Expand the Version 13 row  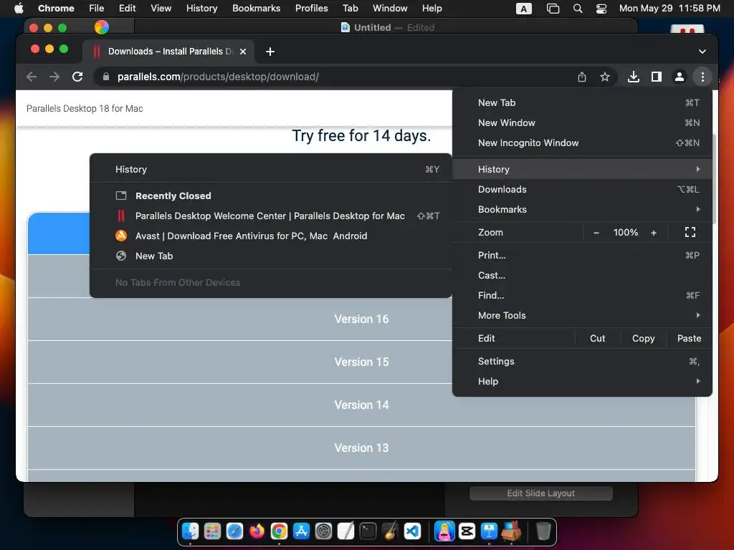pos(361,448)
